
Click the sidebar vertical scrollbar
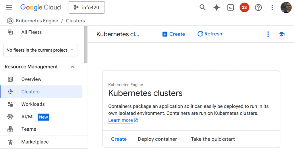[86, 44]
